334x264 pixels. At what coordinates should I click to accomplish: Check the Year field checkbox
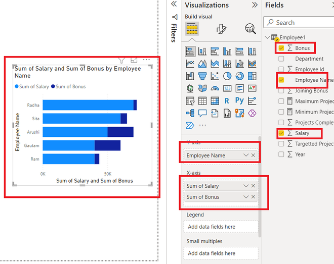tap(281, 154)
